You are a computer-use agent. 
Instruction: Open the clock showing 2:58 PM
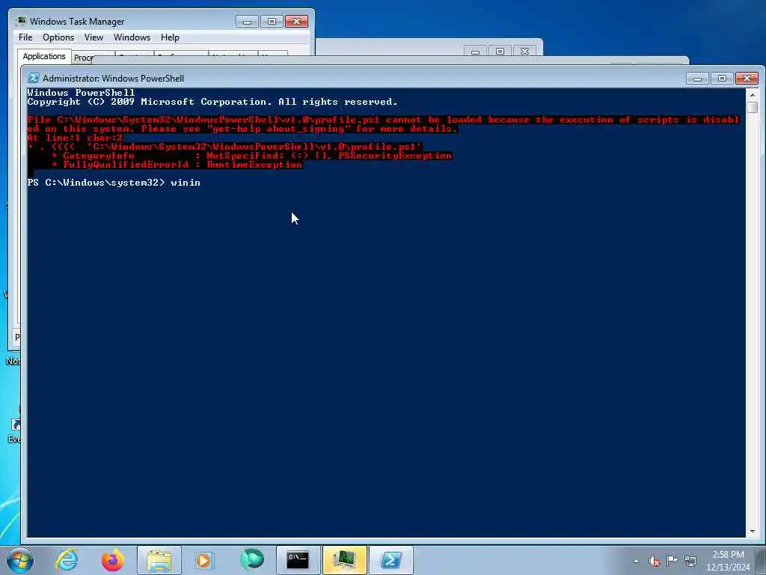click(x=728, y=561)
